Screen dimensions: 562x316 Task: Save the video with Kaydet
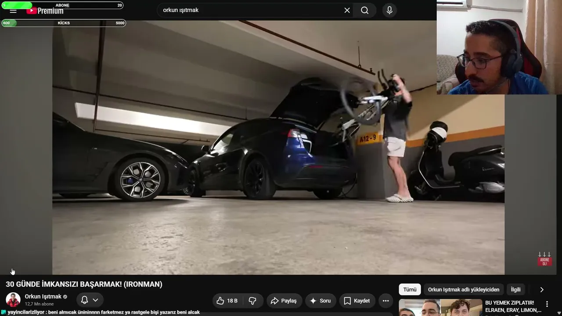click(357, 301)
